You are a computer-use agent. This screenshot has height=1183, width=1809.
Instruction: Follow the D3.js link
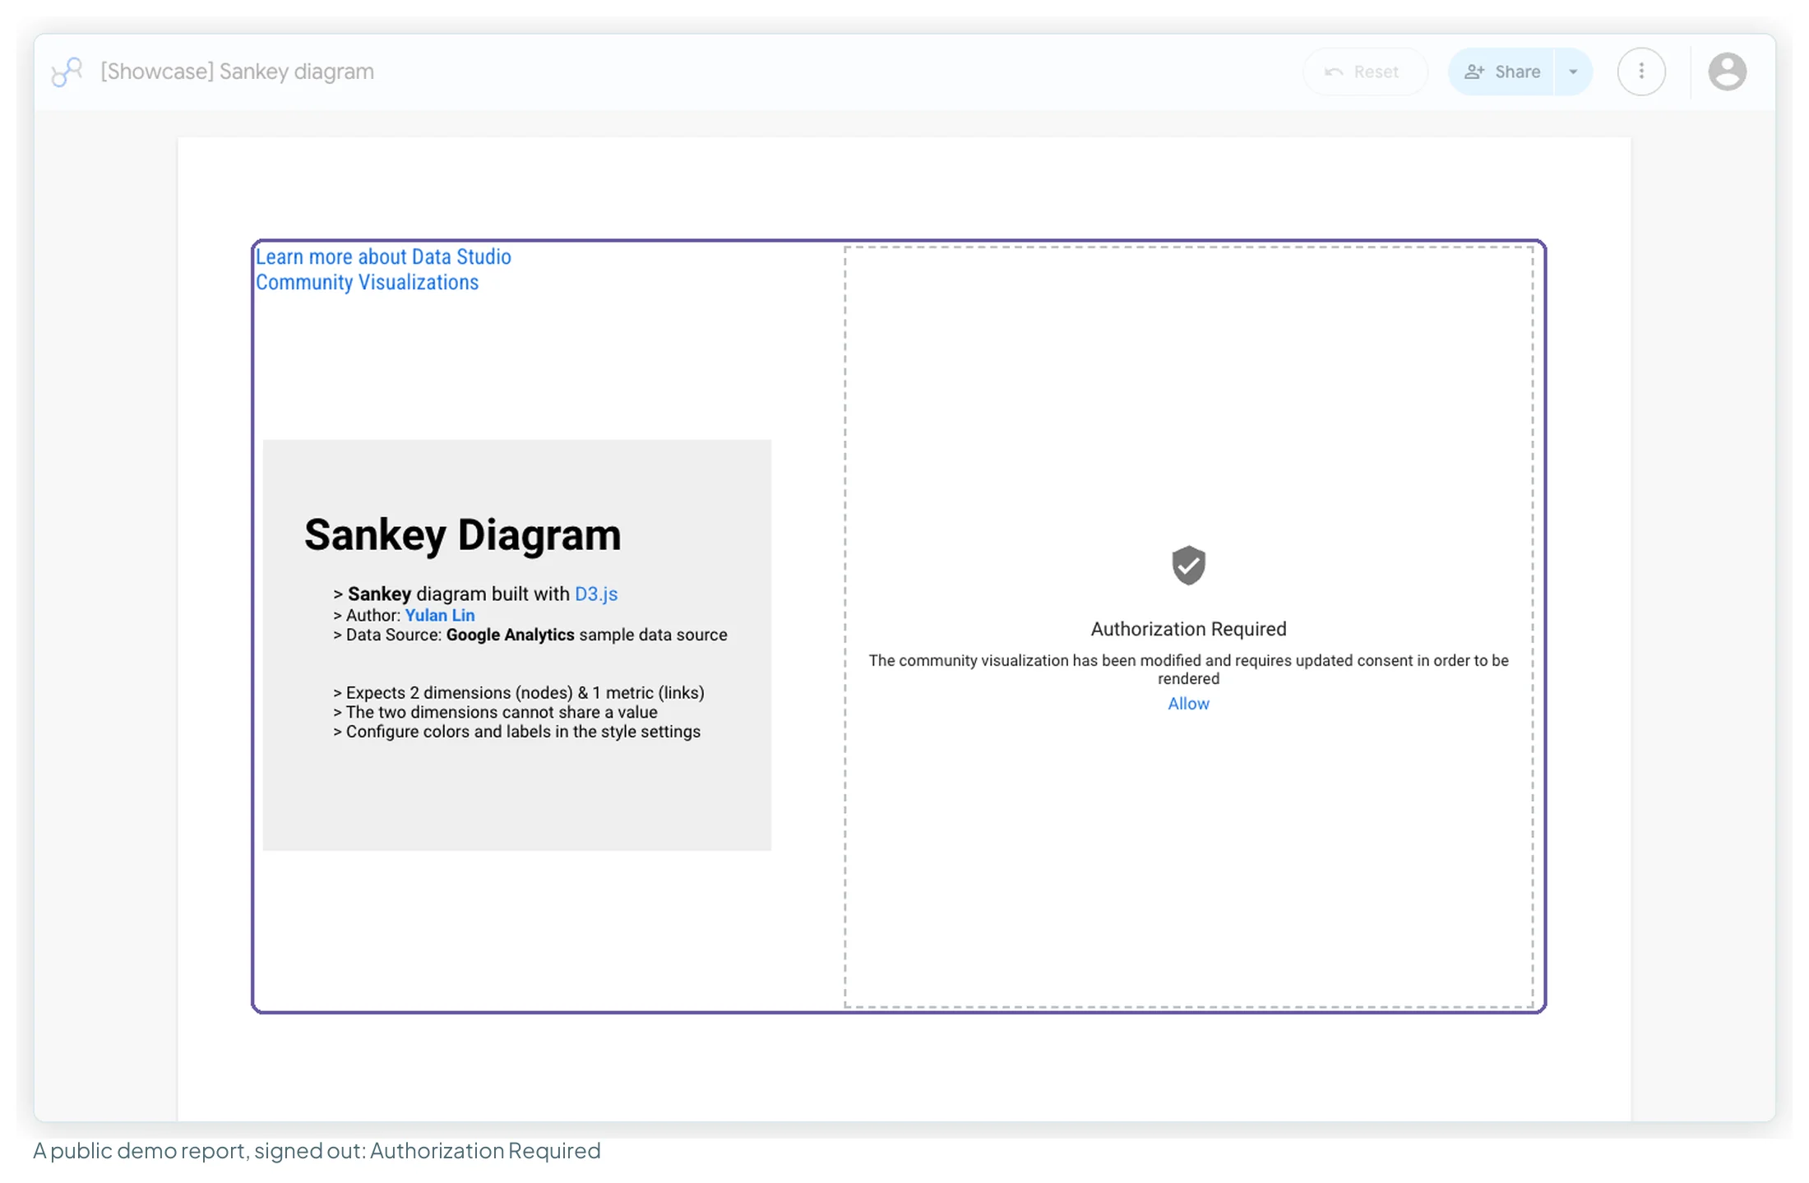[596, 594]
